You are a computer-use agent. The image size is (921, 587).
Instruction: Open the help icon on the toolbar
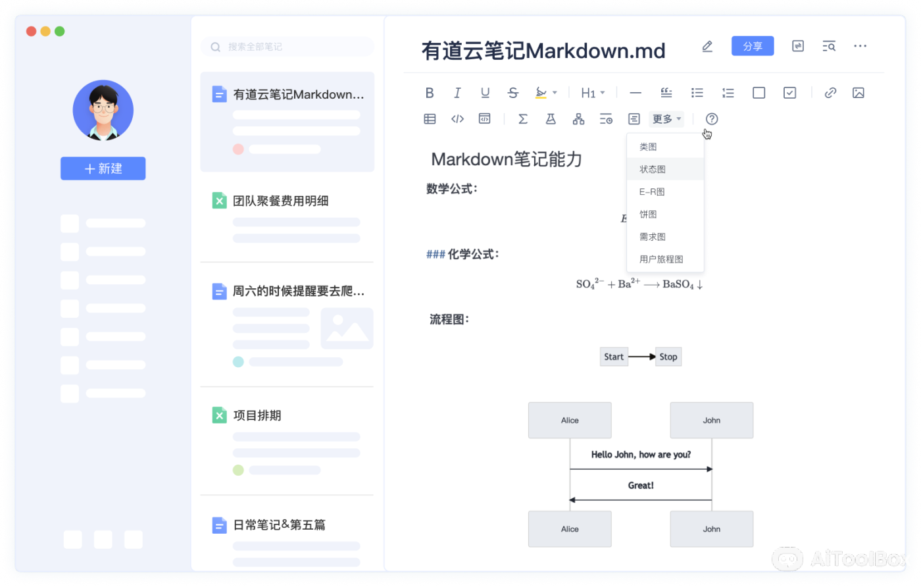(x=711, y=118)
